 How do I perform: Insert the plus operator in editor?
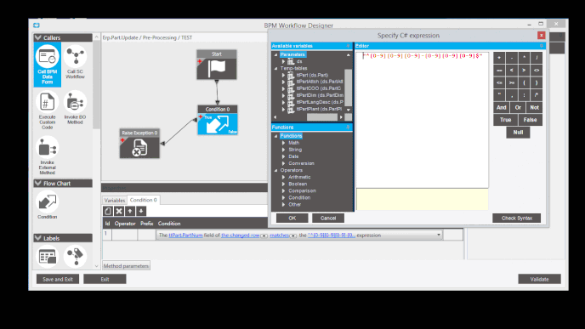[499, 58]
